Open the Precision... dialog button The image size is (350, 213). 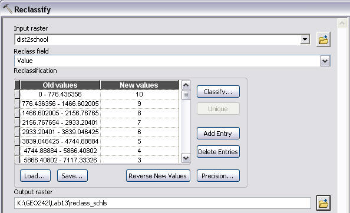218,176
